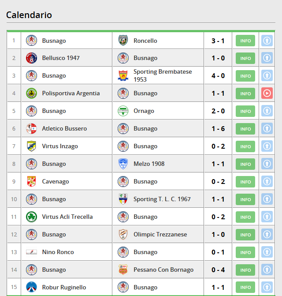Viewport: 282px width, 296px height.
Task: Click the blue upload arrow on row 15
Action: point(267,287)
